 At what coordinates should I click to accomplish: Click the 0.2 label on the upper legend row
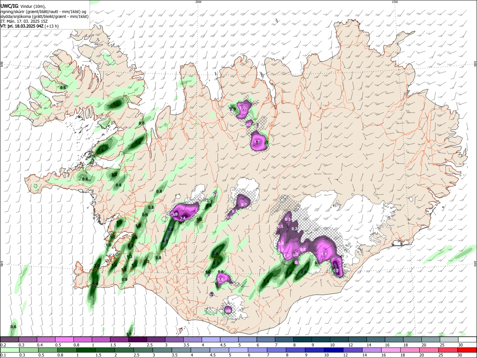coord(3,345)
